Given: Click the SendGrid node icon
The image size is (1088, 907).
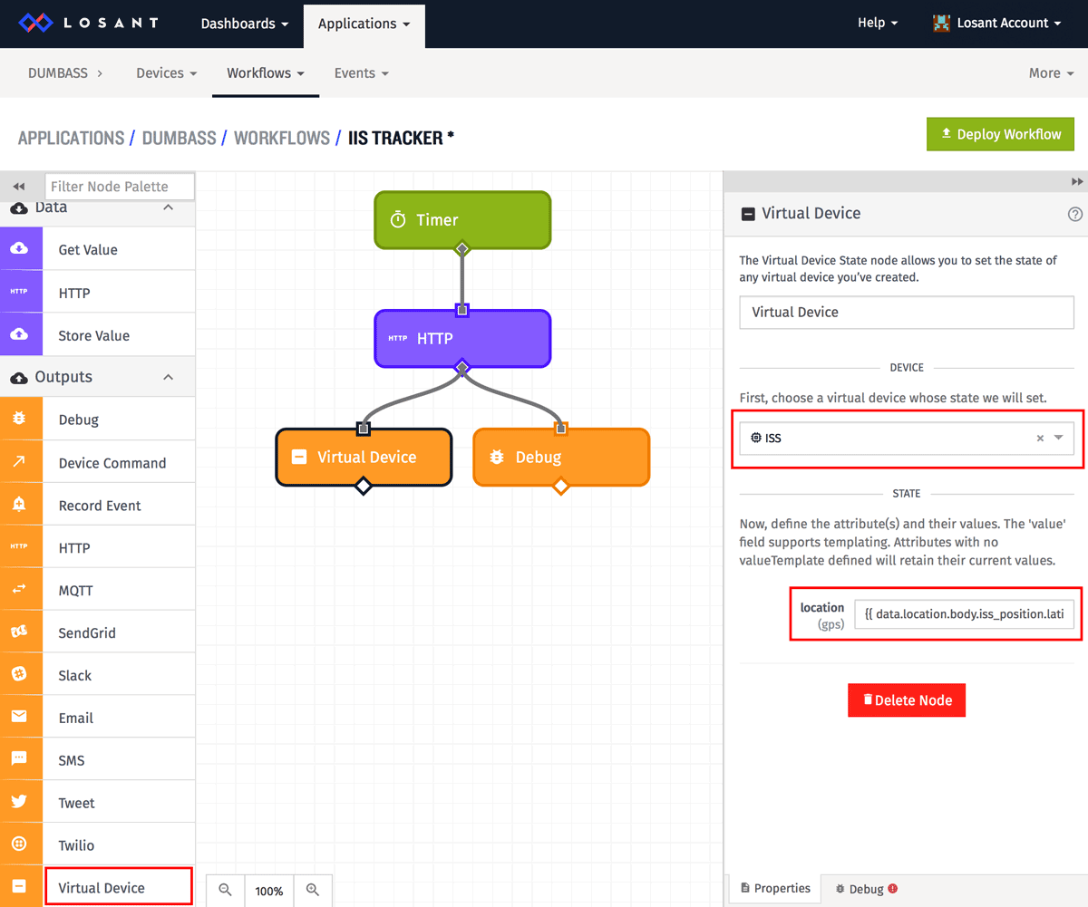Looking at the screenshot, I should point(19,632).
